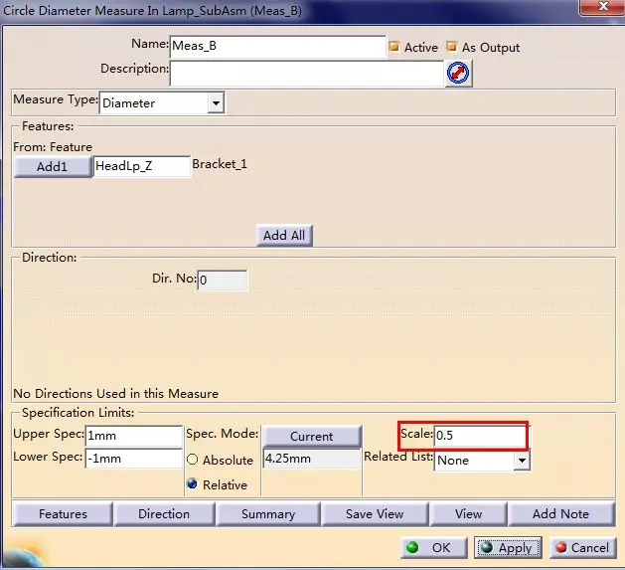This screenshot has width=625, height=570.
Task: Toggle the Active checkbox
Action: 394,47
